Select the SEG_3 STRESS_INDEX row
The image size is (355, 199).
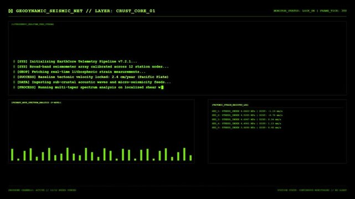[x=246, y=119]
